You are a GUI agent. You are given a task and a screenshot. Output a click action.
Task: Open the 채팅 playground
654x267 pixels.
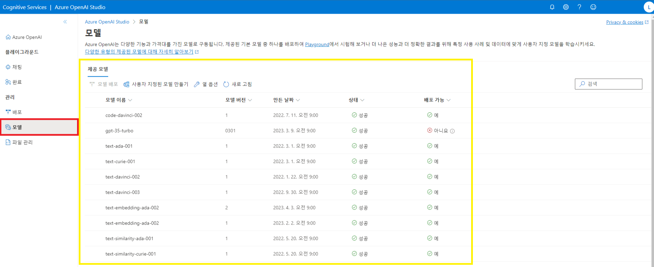pos(14,67)
